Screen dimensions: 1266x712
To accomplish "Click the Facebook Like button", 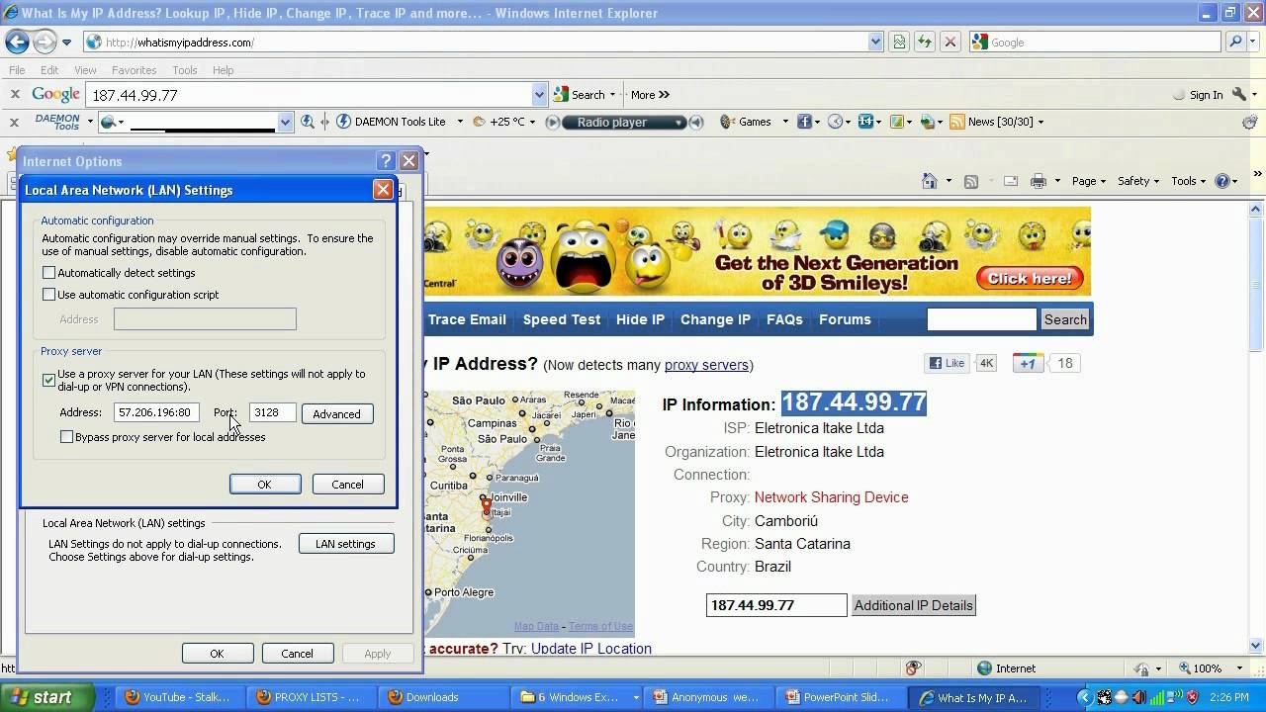I will pyautogui.click(x=947, y=363).
